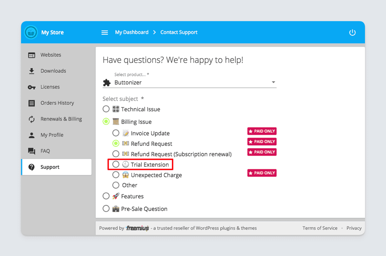This screenshot has width=386, height=256.
Task: Click the My Dashboard breadcrumb link
Action: click(x=132, y=32)
